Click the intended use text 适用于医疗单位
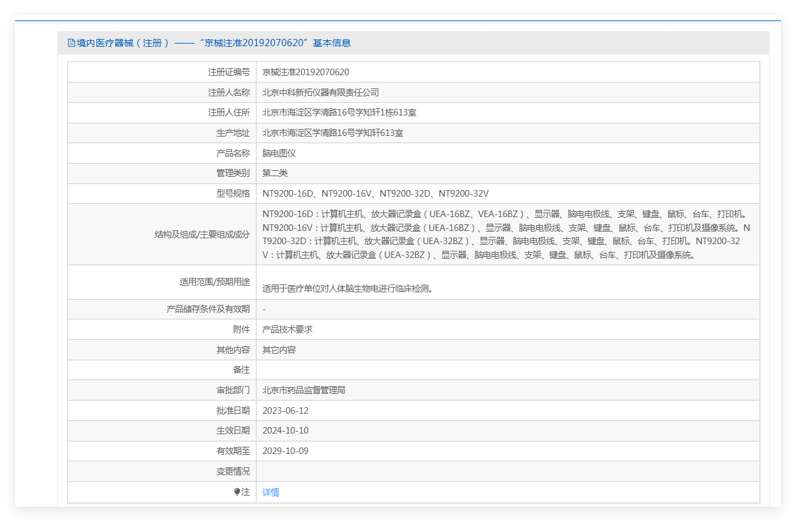 (x=348, y=288)
